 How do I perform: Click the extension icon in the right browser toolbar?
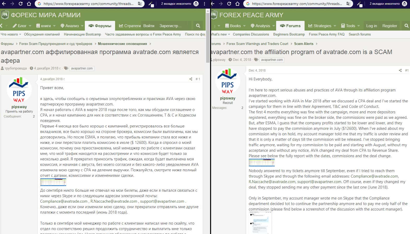click(x=359, y=4)
